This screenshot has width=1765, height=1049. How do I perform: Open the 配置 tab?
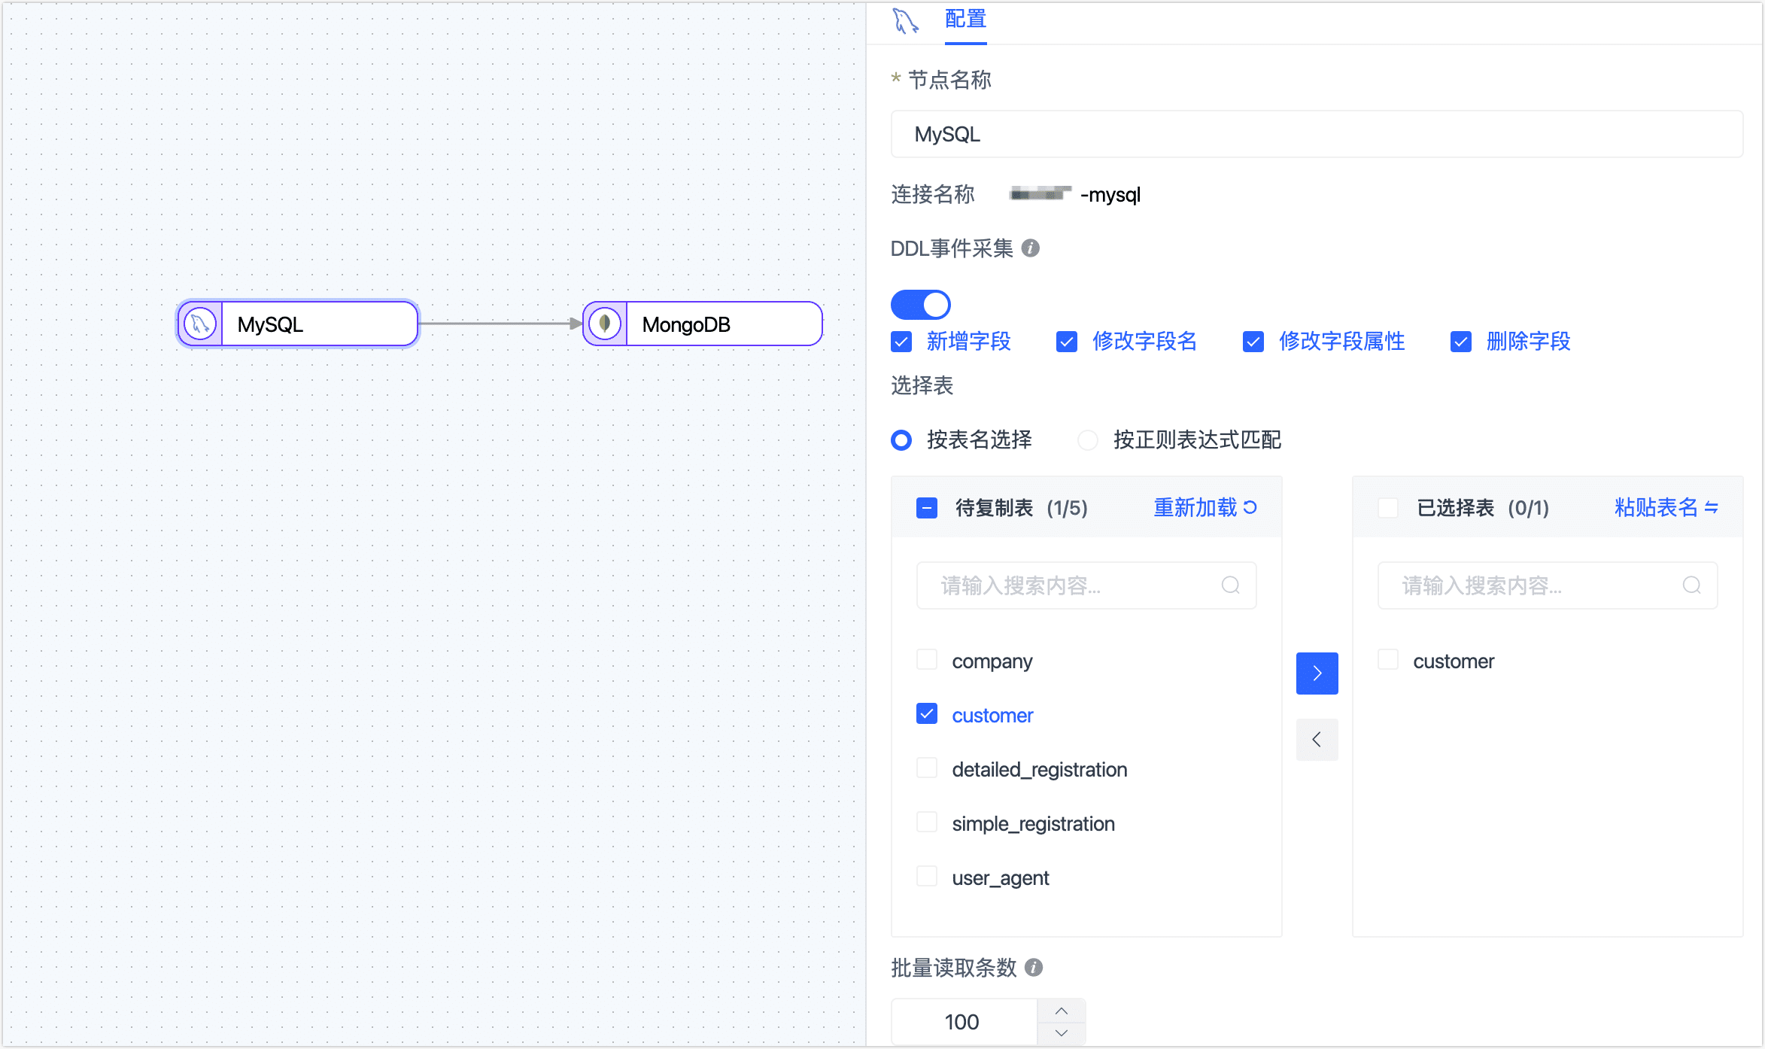[x=965, y=19]
